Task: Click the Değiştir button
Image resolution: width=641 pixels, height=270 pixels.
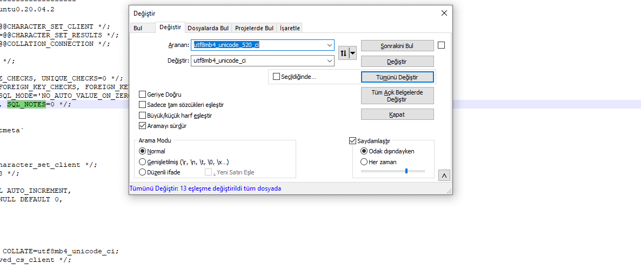Action: point(397,61)
